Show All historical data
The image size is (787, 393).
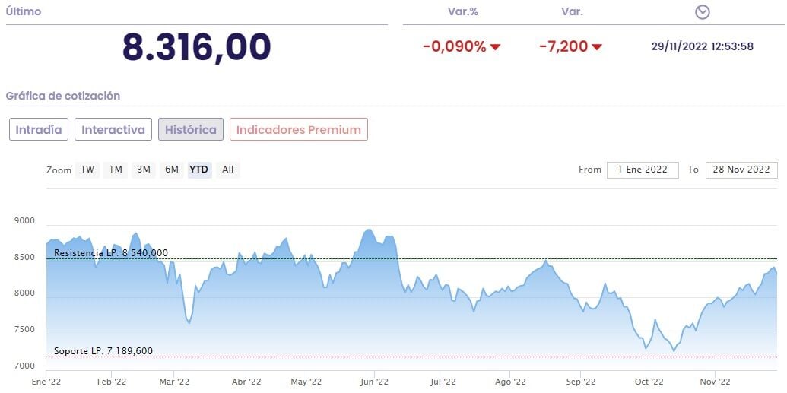click(x=227, y=170)
